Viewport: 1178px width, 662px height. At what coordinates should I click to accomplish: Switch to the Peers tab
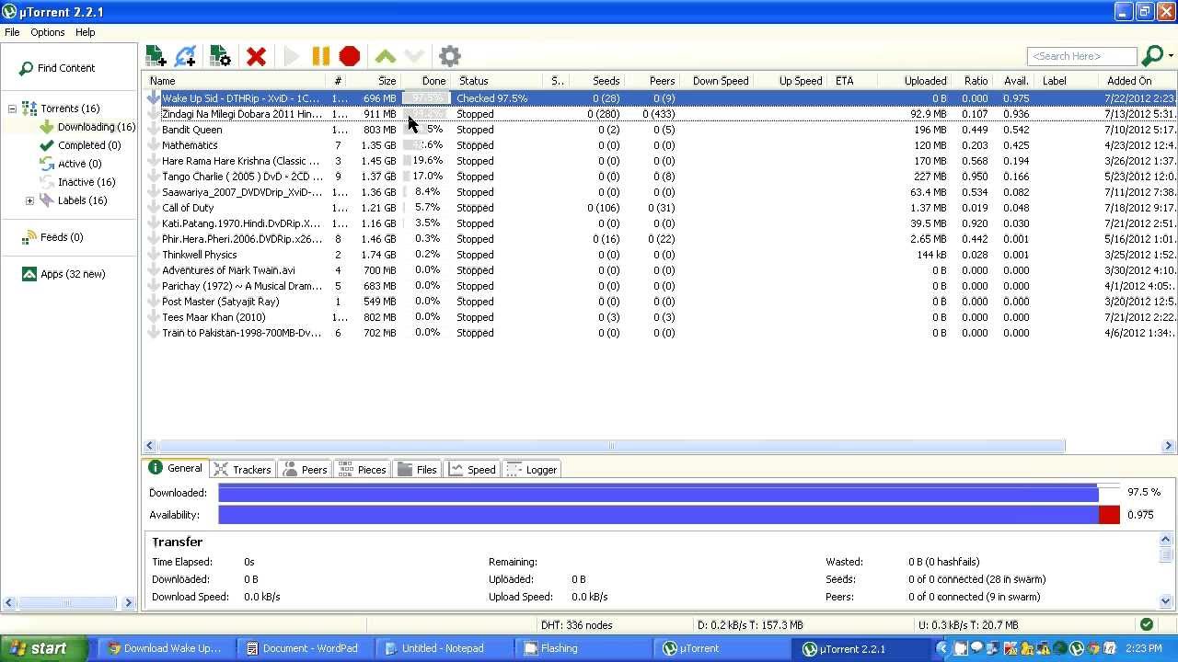tap(306, 470)
